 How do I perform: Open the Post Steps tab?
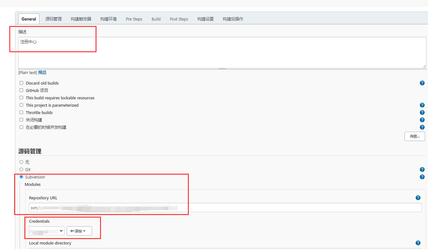(x=179, y=19)
